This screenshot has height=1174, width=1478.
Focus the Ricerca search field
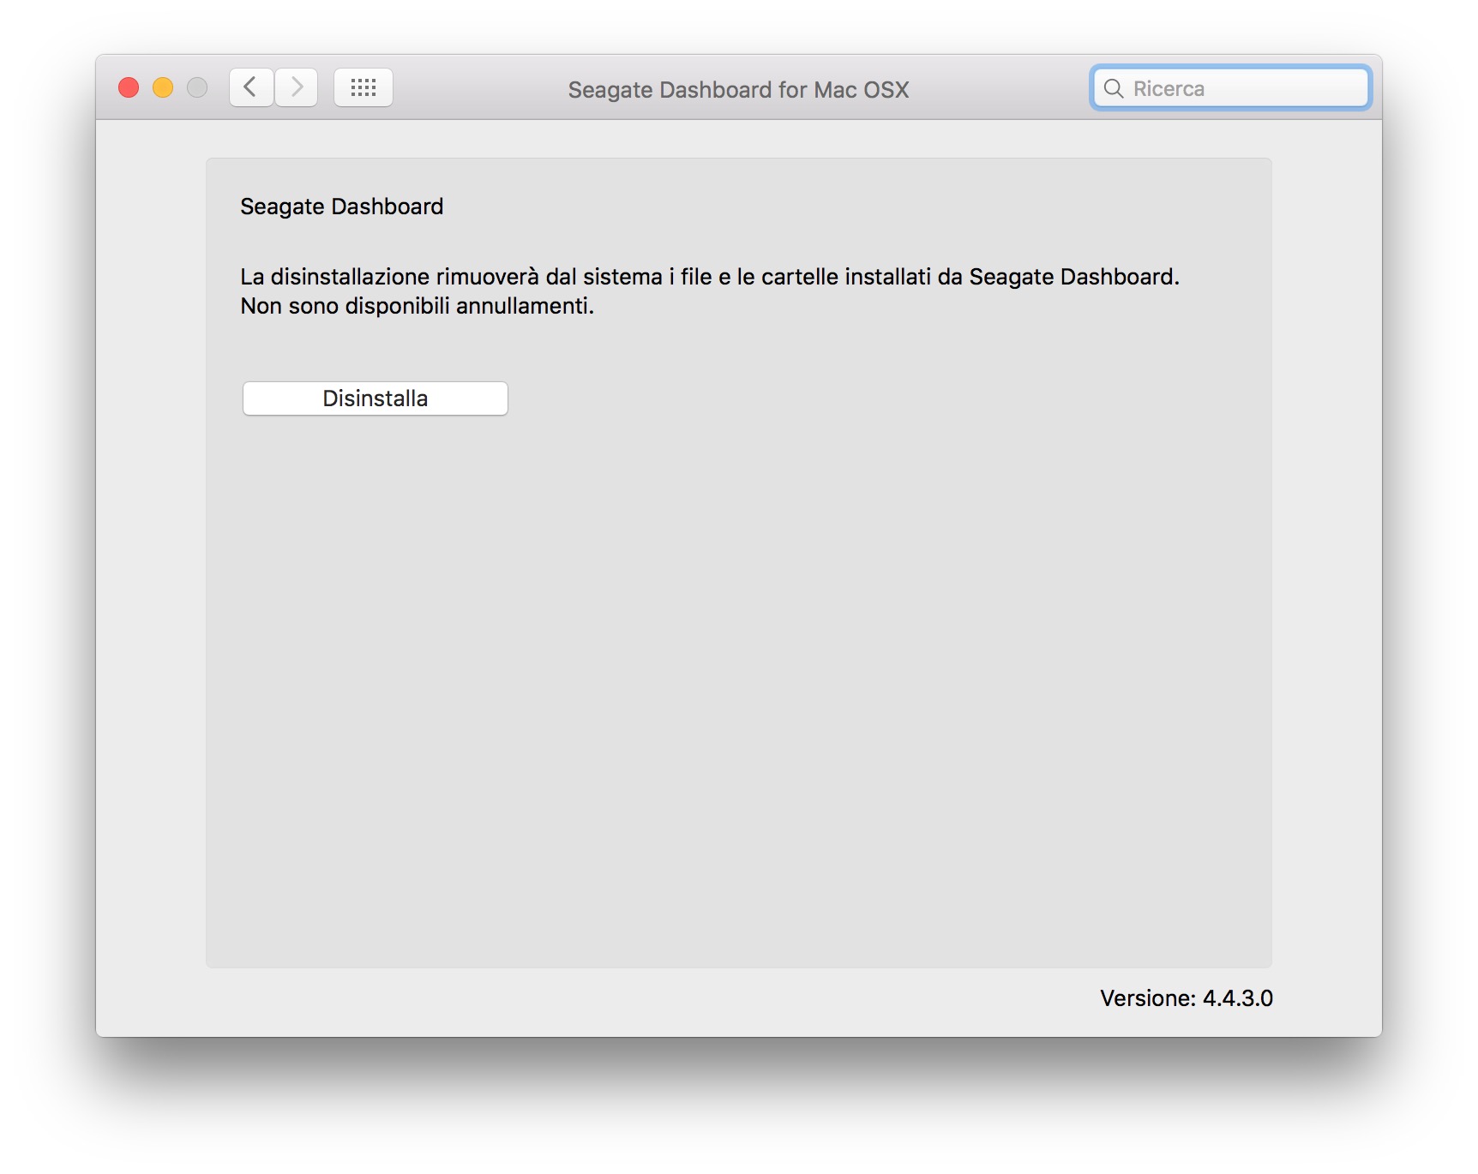1230,88
